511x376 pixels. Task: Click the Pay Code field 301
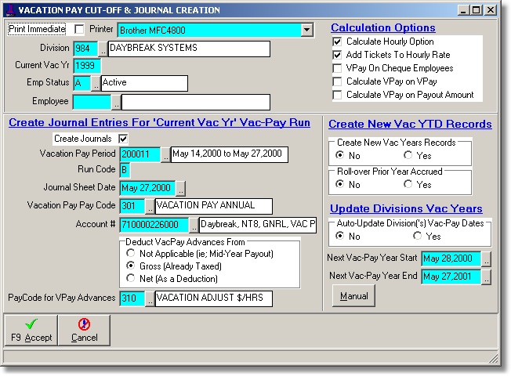coord(132,205)
